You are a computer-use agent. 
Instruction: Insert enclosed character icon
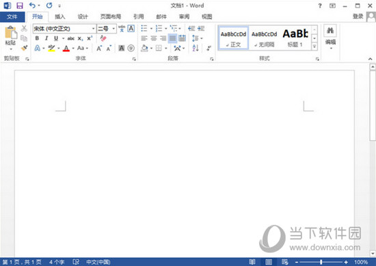tap(131, 49)
